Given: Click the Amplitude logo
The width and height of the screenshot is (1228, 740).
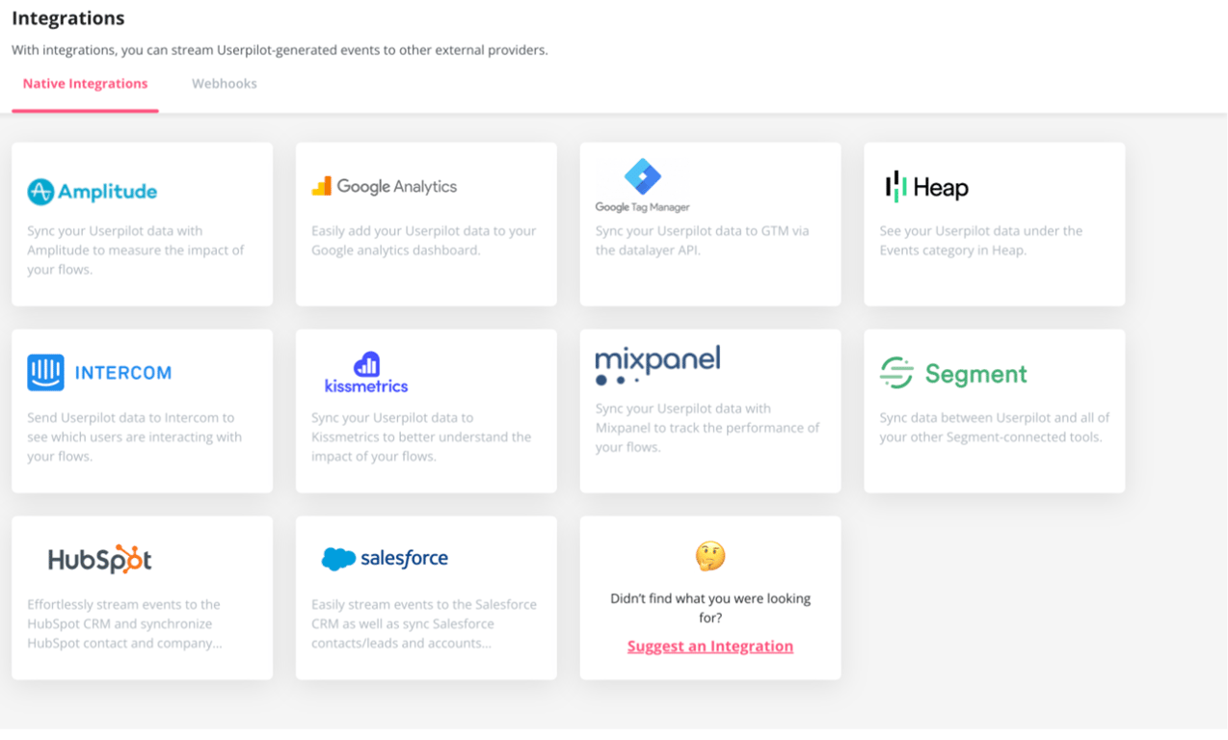Looking at the screenshot, I should pos(92,192).
